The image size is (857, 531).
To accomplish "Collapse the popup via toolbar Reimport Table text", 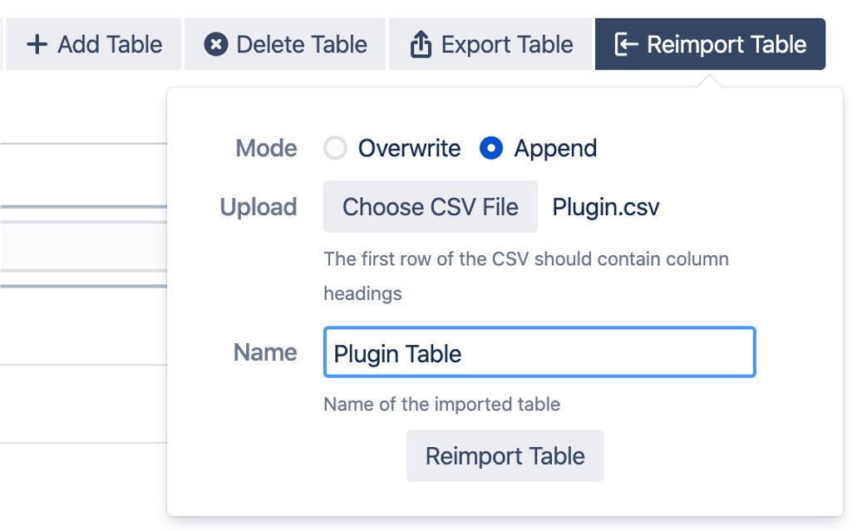I will pos(726,44).
